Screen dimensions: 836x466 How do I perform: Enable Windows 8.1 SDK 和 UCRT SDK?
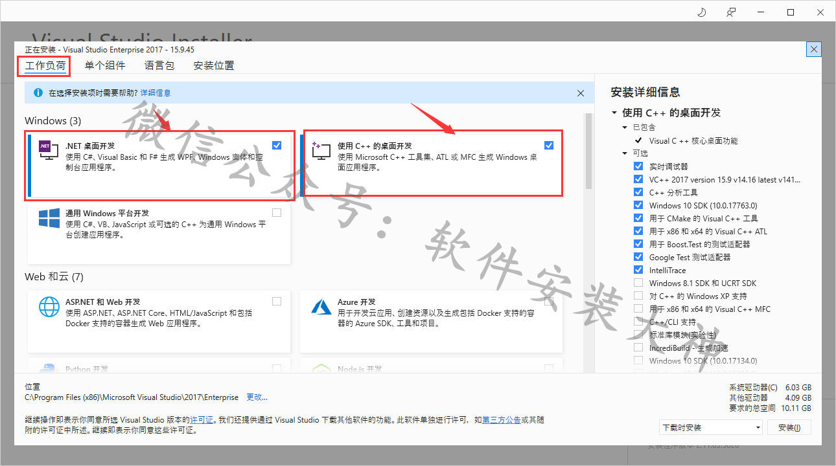[x=638, y=283]
